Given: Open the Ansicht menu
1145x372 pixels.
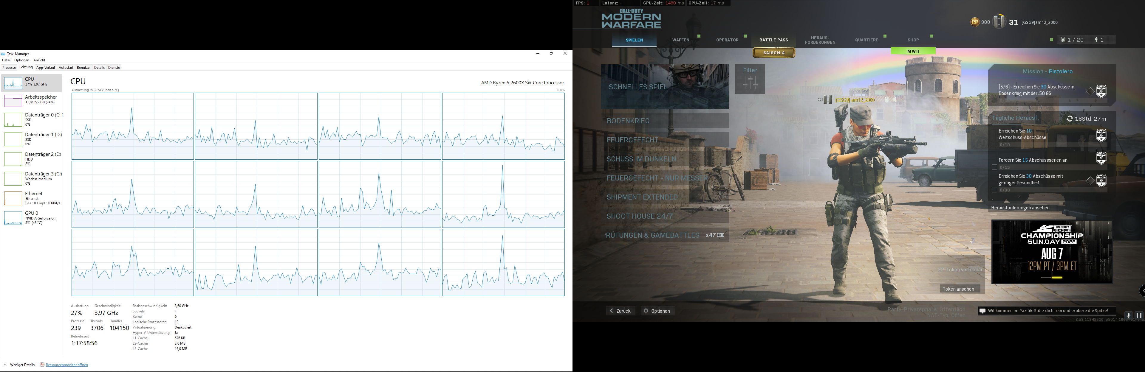Looking at the screenshot, I should click(39, 60).
